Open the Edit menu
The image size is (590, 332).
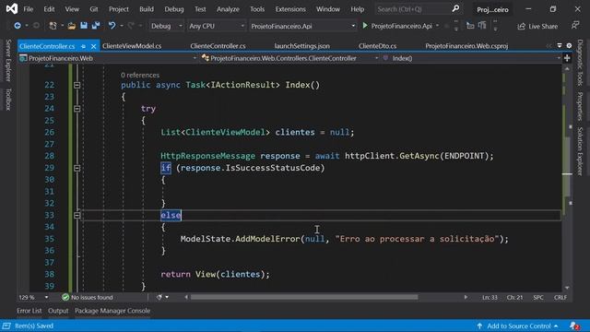[49, 9]
